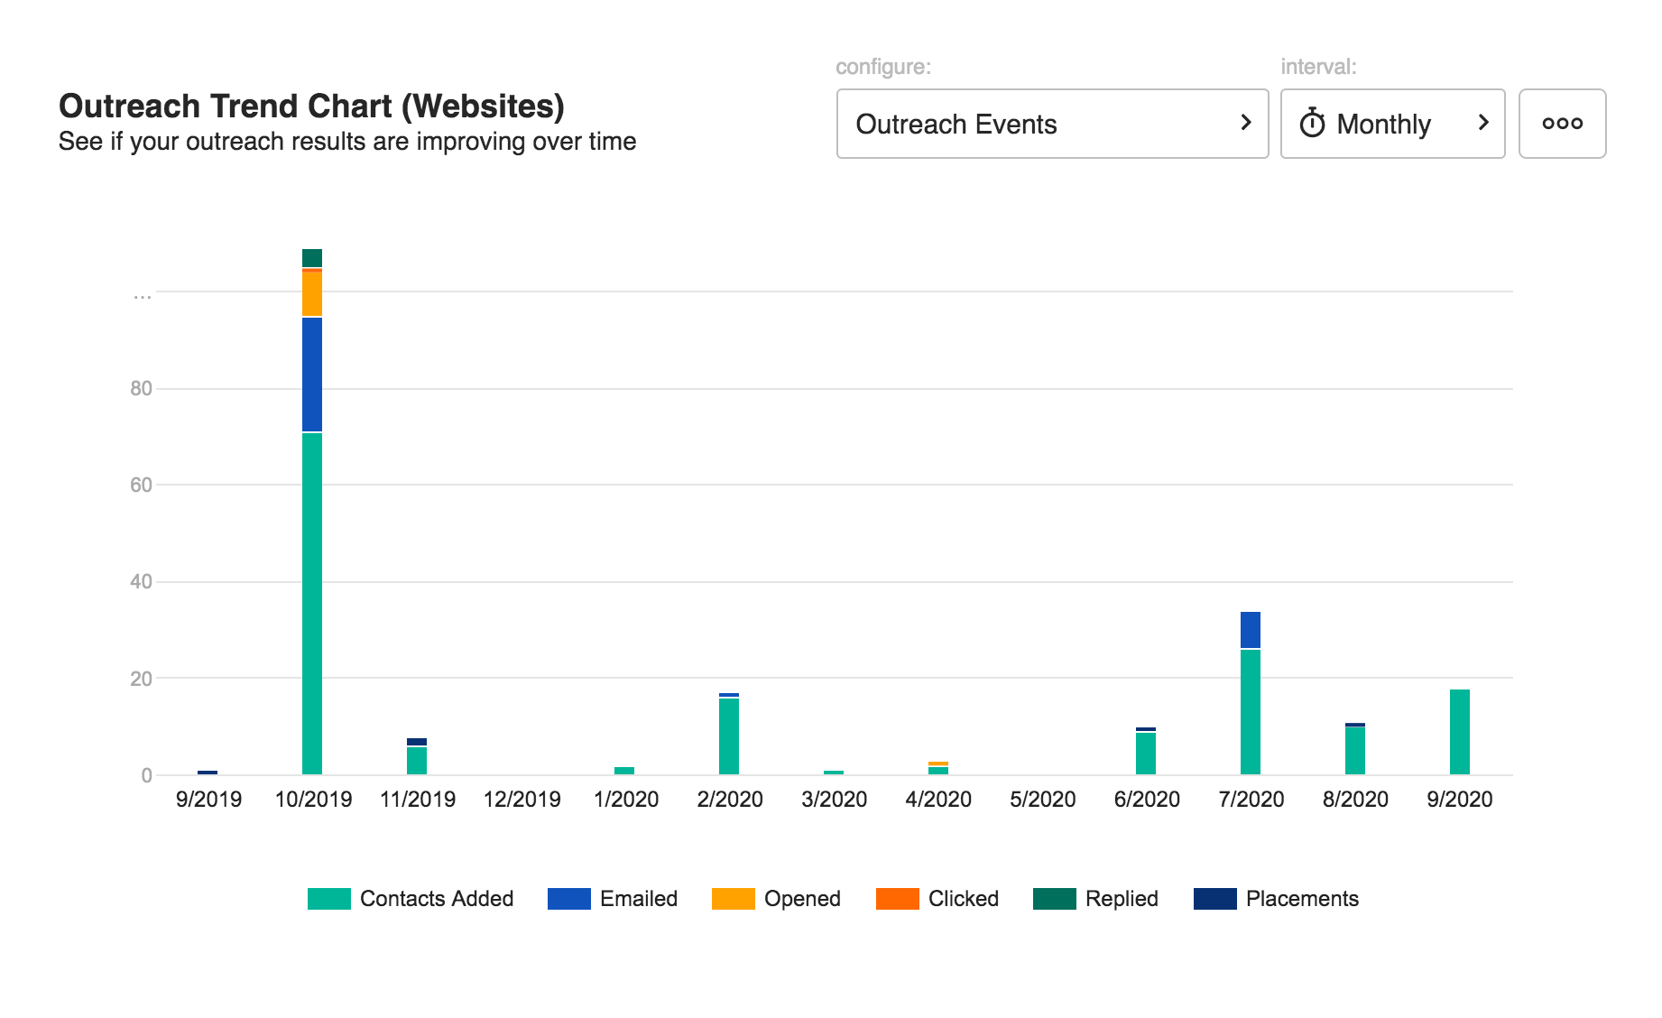The height and width of the screenshot is (1018, 1662).
Task: Click the 9/2020 Contacts Added bar
Action: 1459,732
